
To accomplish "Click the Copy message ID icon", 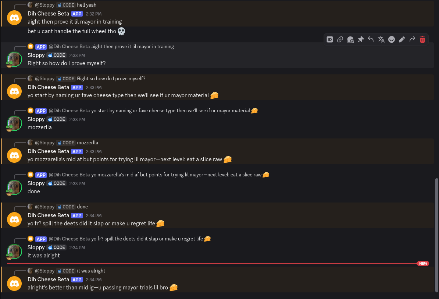I will coord(330,39).
